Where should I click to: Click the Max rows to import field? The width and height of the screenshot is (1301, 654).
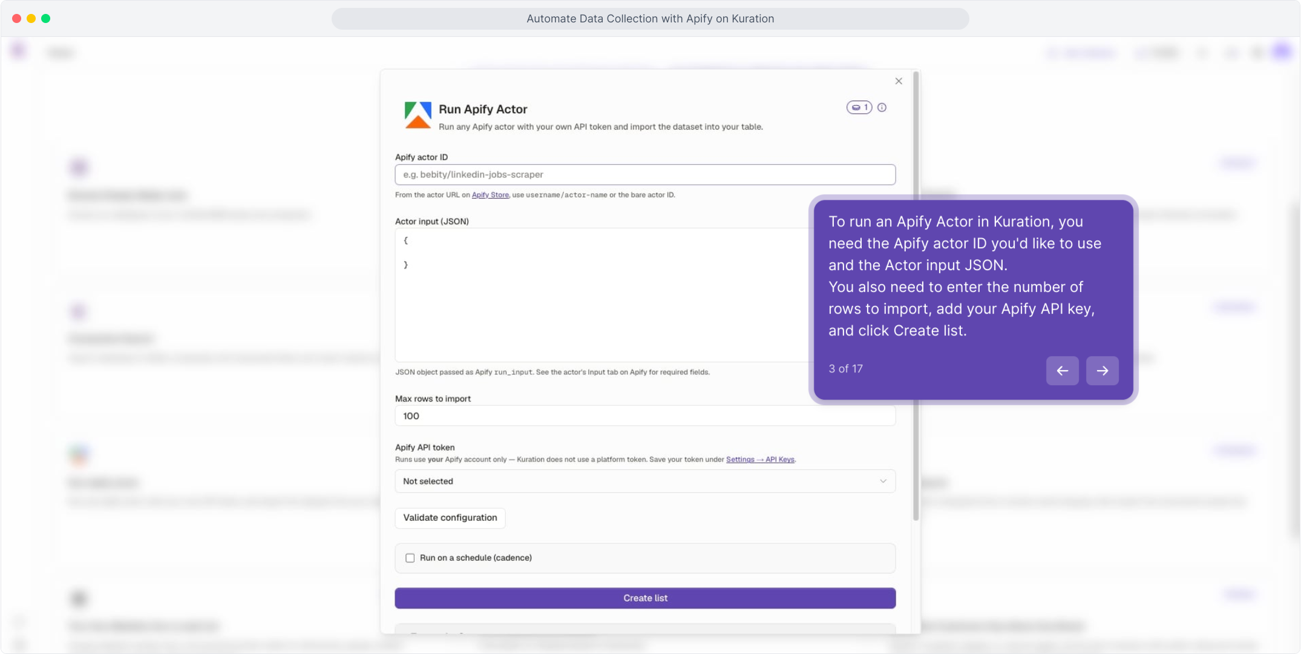[645, 416]
